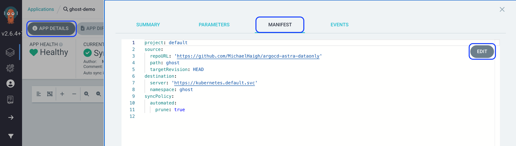Zoom in with the magnifier plus icon
The image size is (516, 146).
tap(87, 94)
